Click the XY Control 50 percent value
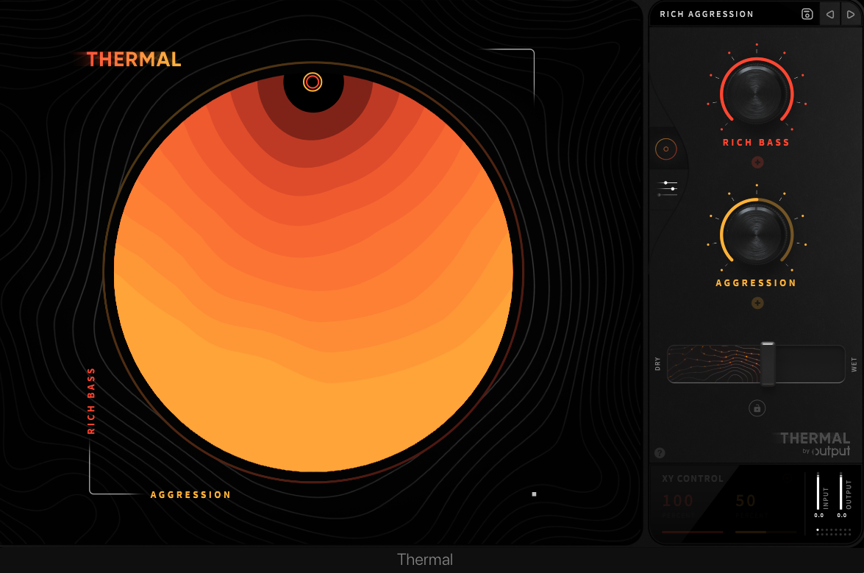This screenshot has width=864, height=573. [x=746, y=501]
